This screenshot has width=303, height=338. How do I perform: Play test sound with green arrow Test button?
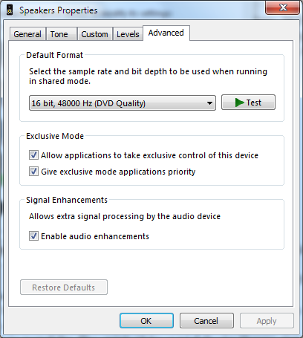tap(248, 102)
